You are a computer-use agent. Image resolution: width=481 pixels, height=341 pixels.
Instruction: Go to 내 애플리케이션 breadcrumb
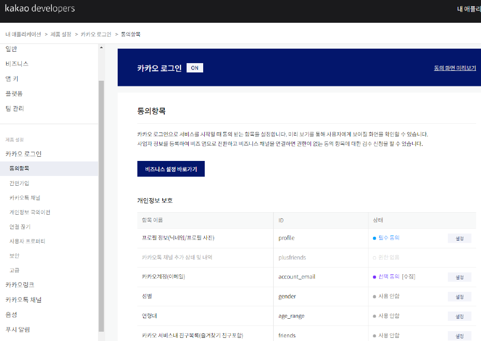pos(23,34)
